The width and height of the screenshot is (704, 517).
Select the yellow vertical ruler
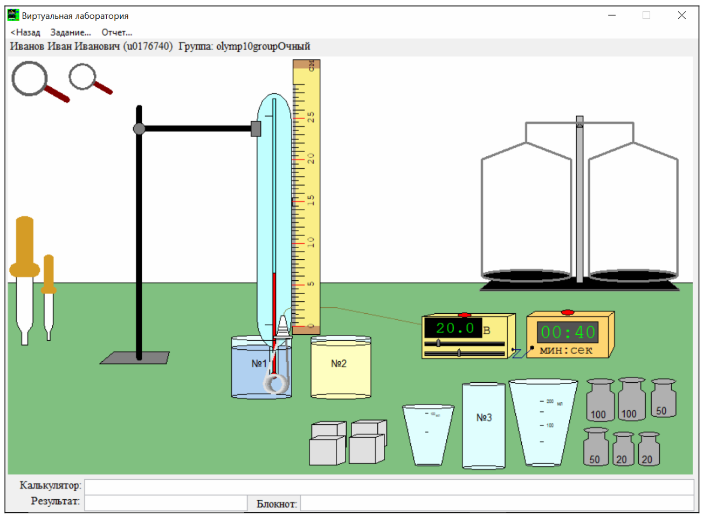pos(306,197)
